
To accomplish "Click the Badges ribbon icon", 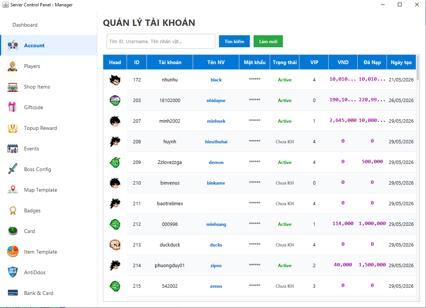I will pyautogui.click(x=13, y=210).
